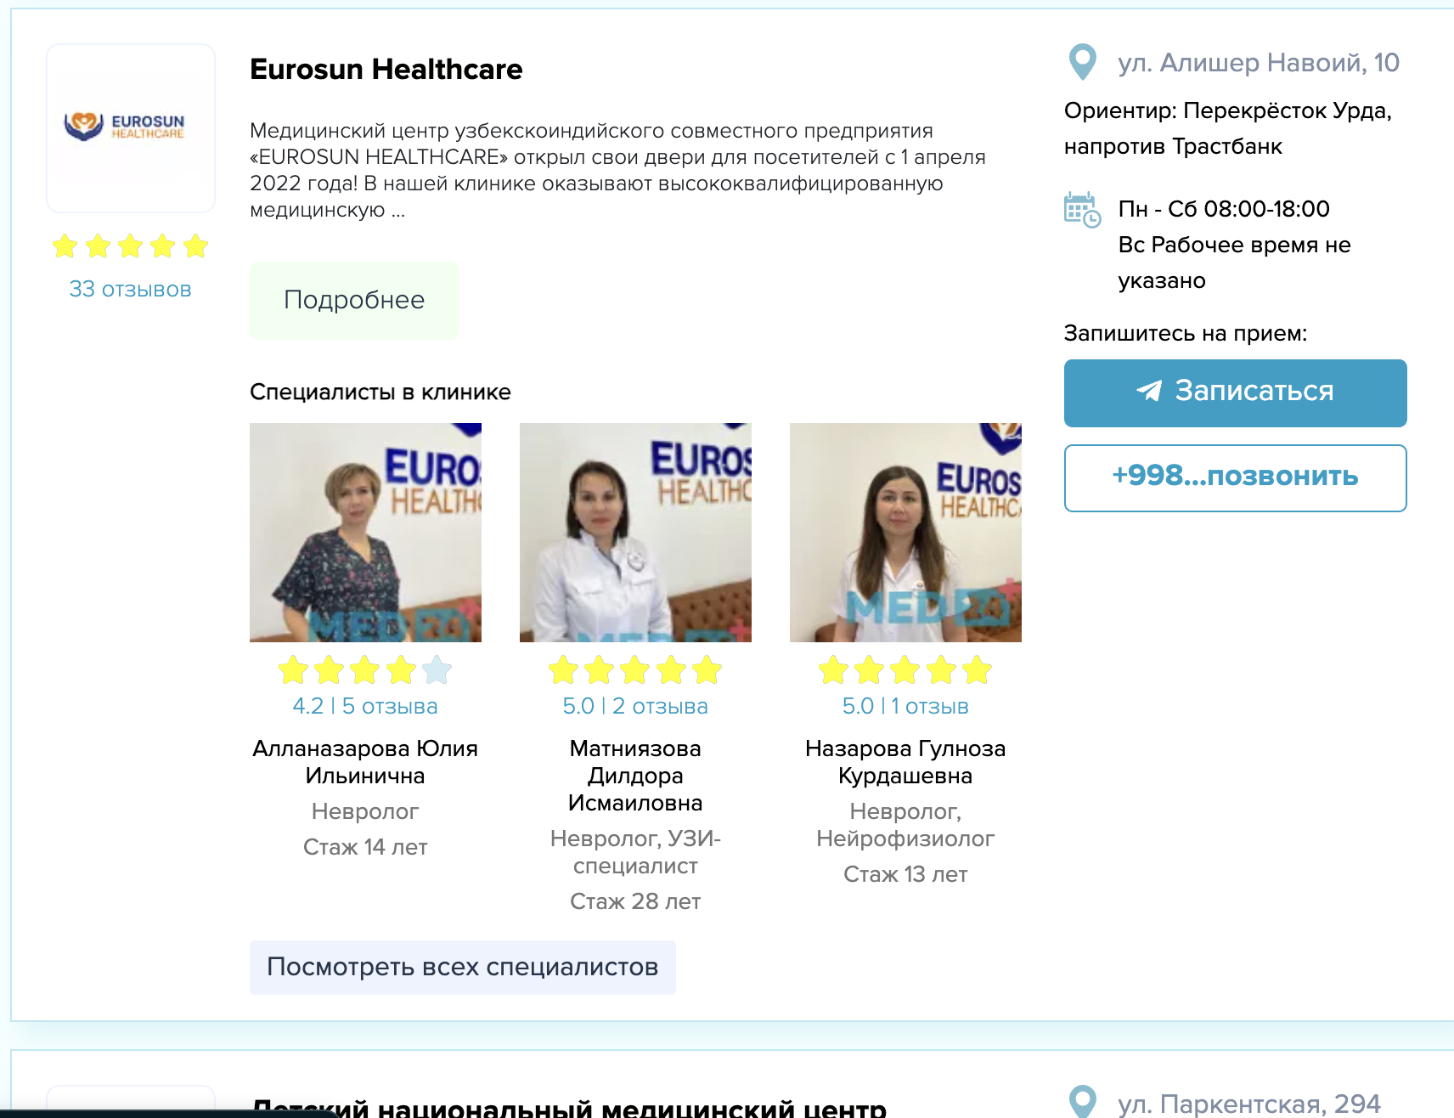The image size is (1454, 1118).
Task: Click the location pin icon near Алишер Навоий
Action: pyautogui.click(x=1082, y=62)
